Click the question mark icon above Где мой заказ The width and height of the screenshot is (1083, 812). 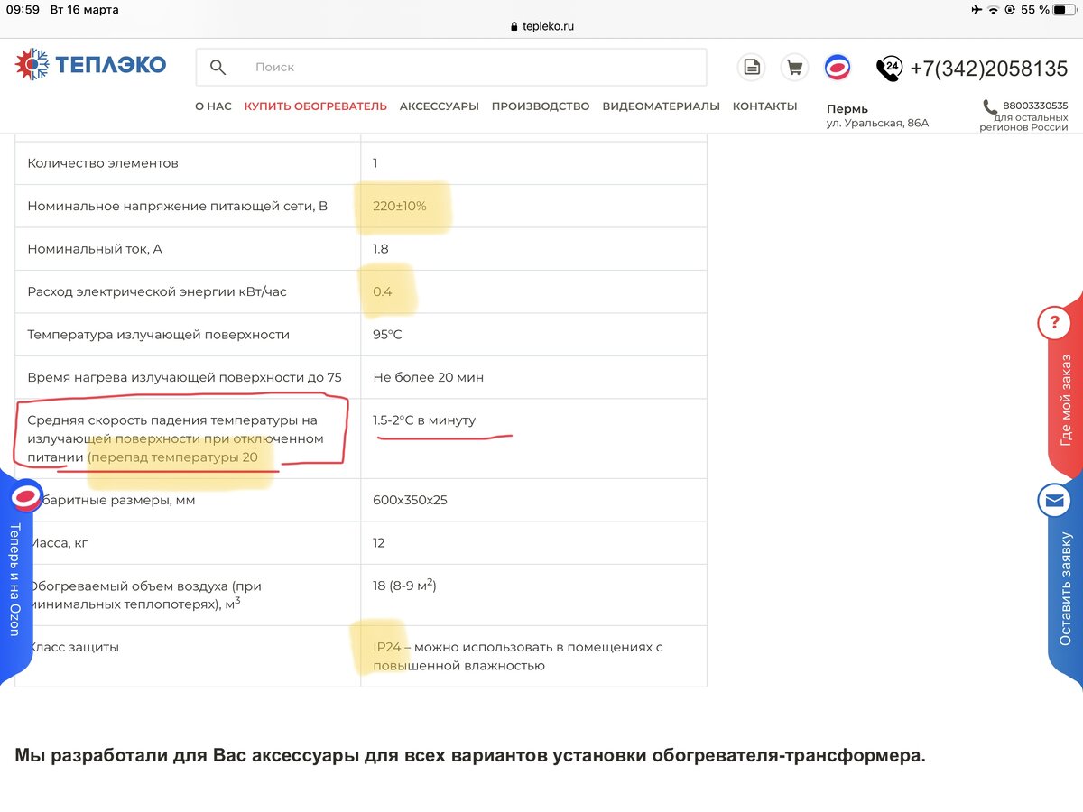click(1054, 322)
